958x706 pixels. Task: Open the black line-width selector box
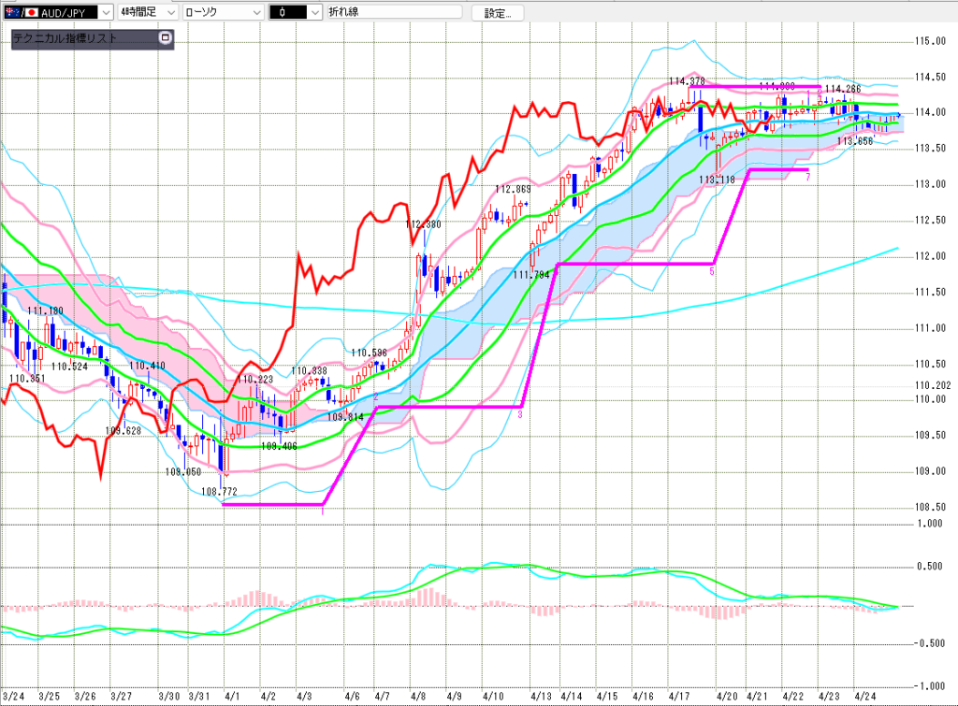click(x=294, y=13)
